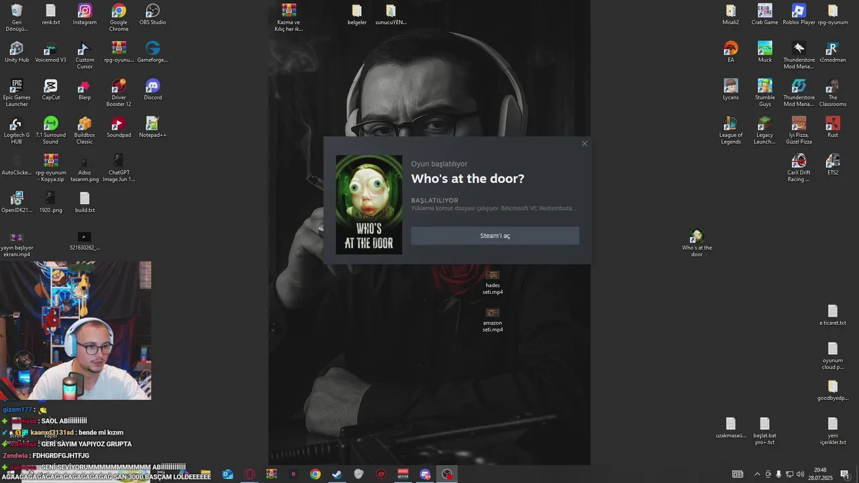
Task: Select the build.txt file icon
Action: (85, 203)
